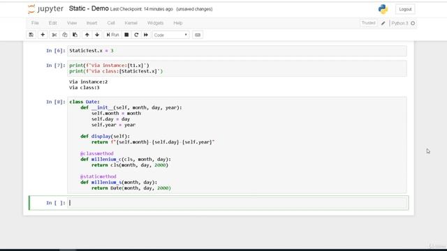Run the selected cell
This screenshot has height=251, width=447.
[112, 35]
